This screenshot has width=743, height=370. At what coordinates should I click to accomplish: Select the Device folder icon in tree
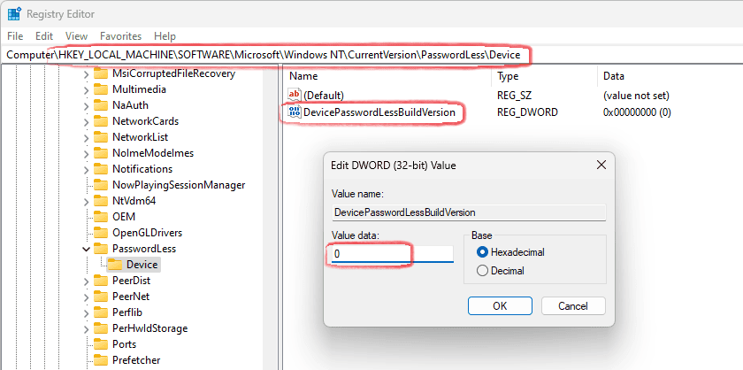tap(114, 265)
